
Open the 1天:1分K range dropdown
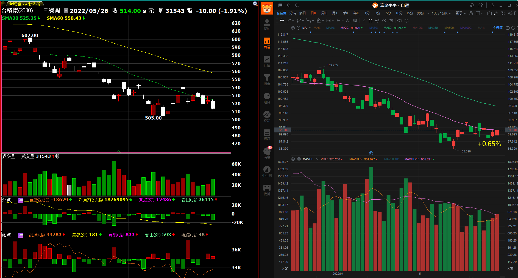441,13
